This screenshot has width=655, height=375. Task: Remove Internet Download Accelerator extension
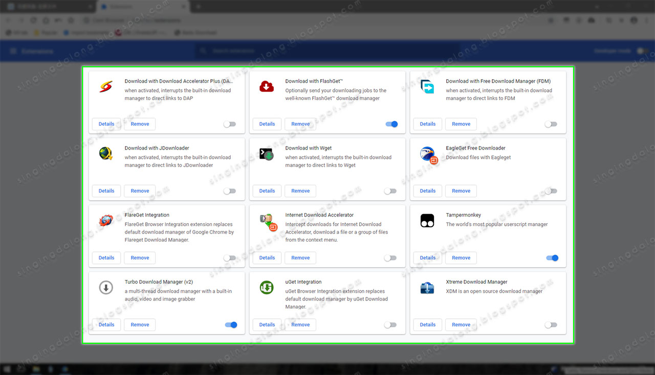pos(300,258)
